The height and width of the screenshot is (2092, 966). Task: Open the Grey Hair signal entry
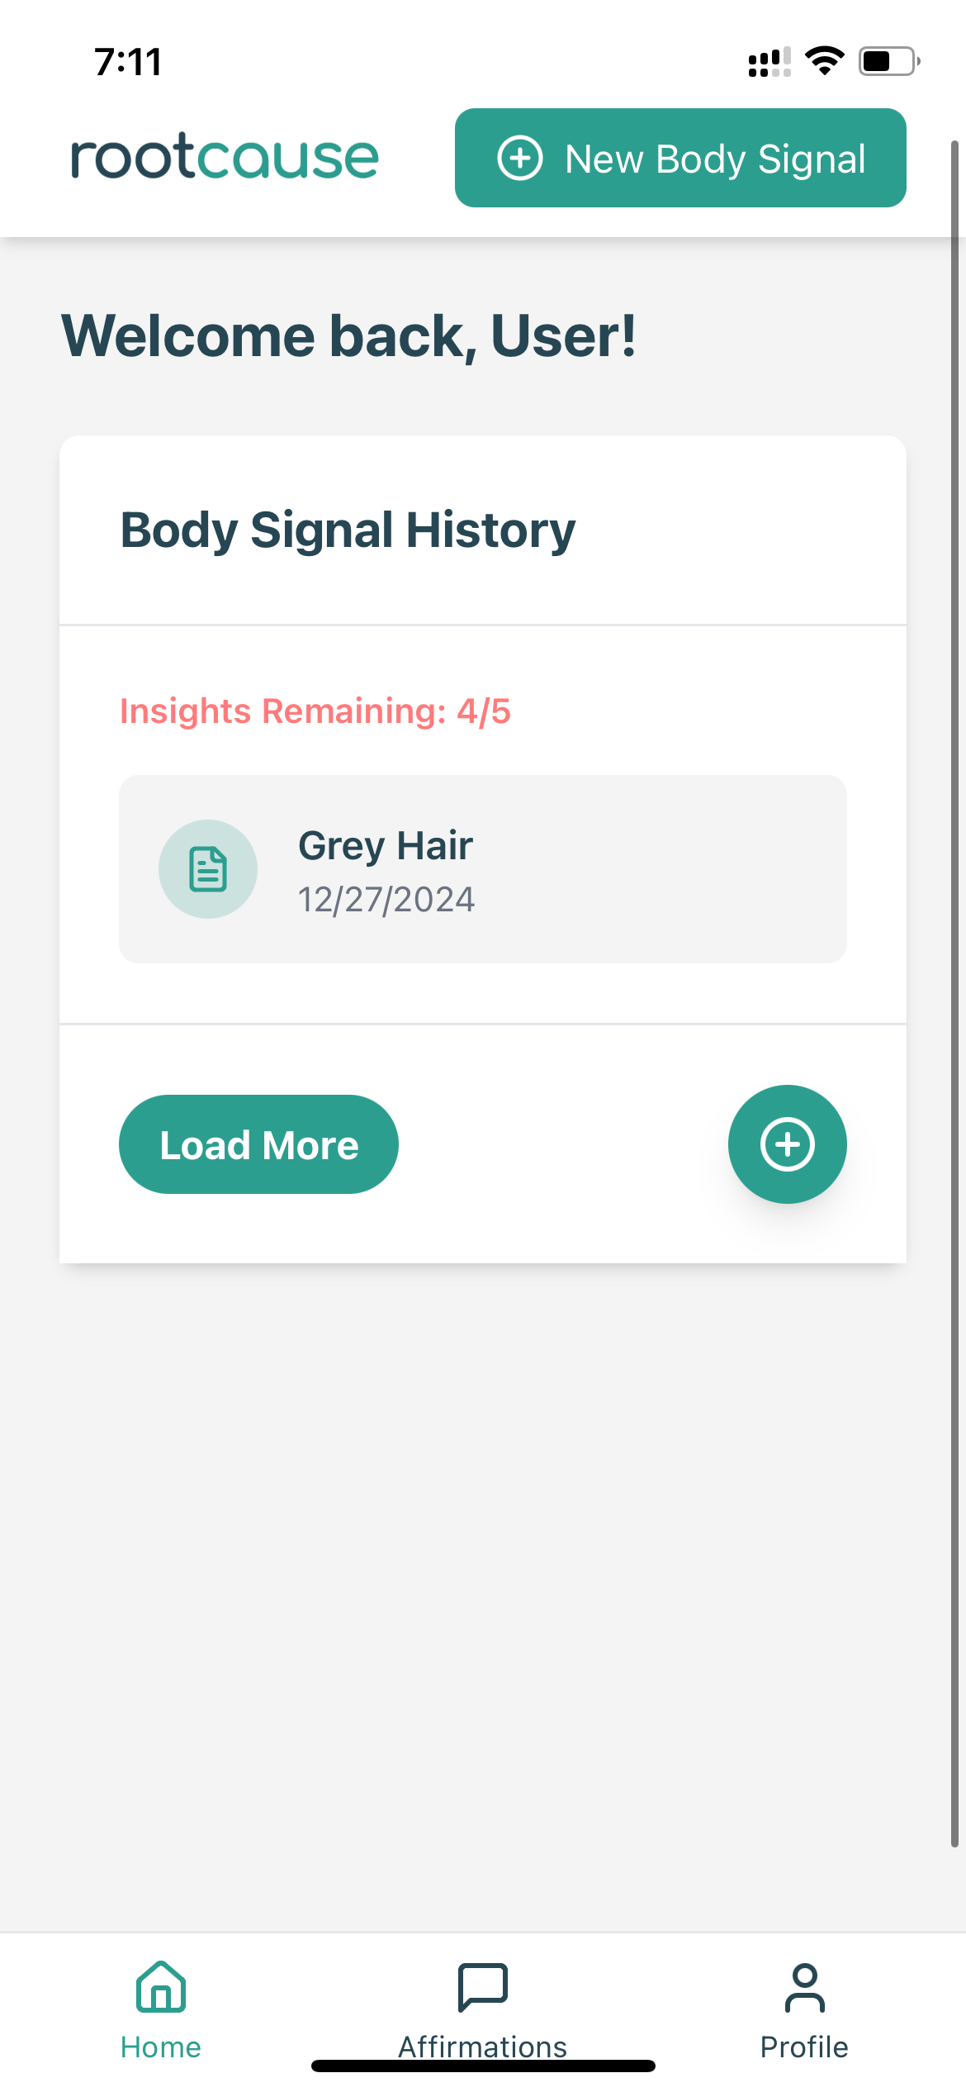483,869
